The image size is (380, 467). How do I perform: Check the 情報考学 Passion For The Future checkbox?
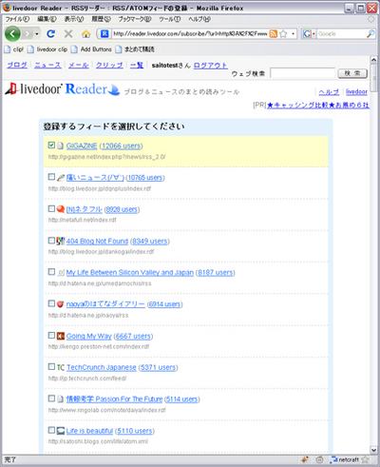[x=51, y=399]
